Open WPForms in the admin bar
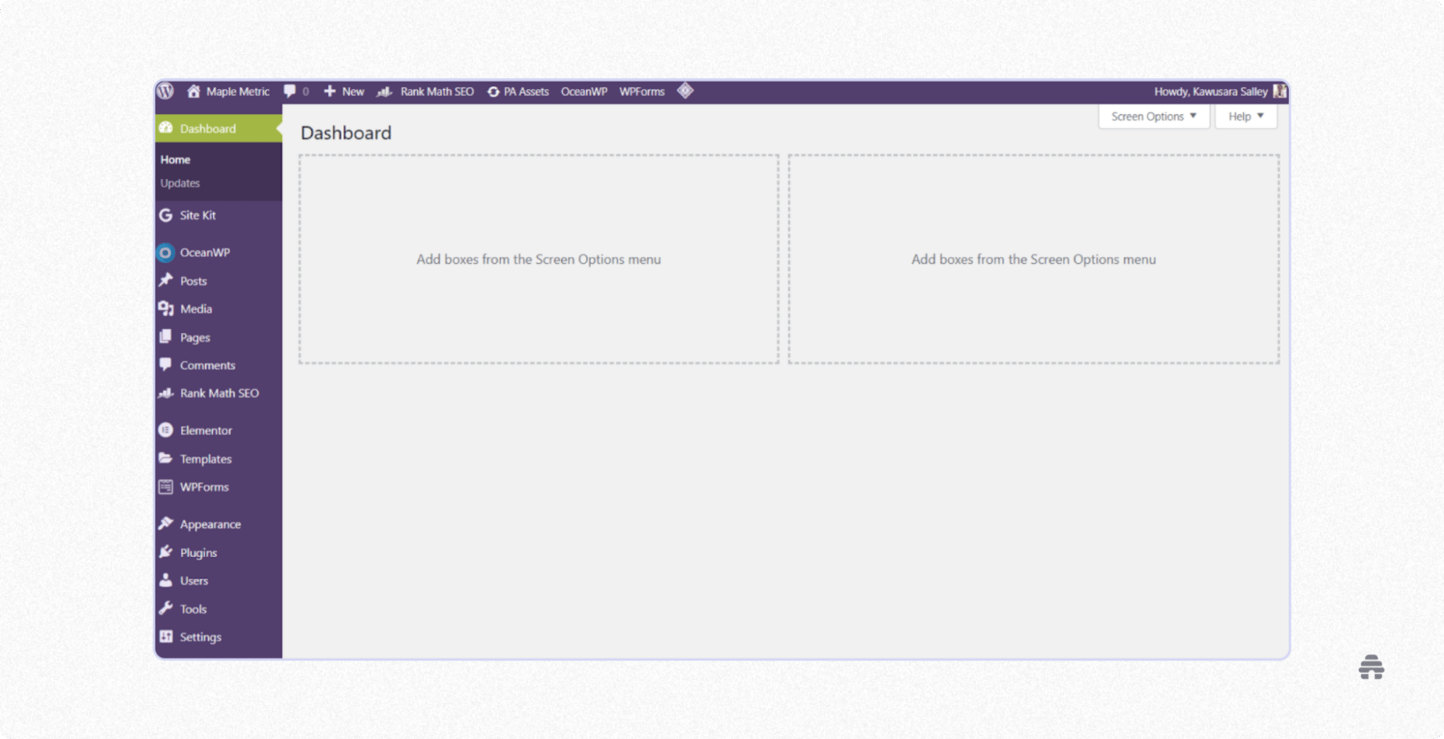The height and width of the screenshot is (739, 1444). (642, 92)
